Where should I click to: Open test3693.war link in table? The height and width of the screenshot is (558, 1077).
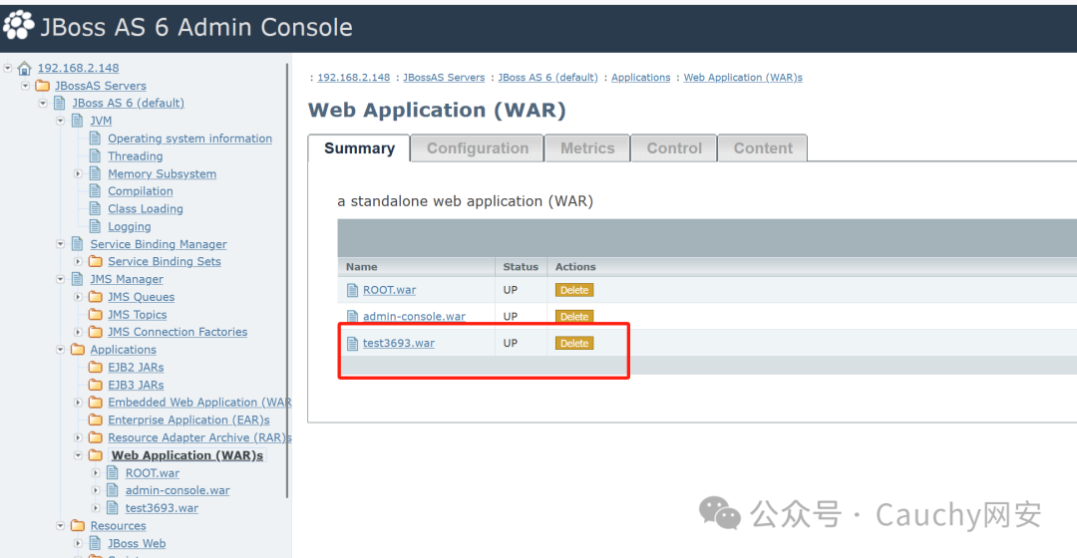[x=398, y=343]
